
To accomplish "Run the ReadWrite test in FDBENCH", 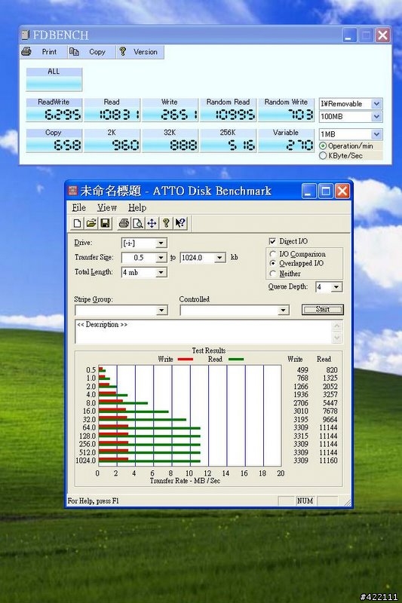I will tap(54, 109).
